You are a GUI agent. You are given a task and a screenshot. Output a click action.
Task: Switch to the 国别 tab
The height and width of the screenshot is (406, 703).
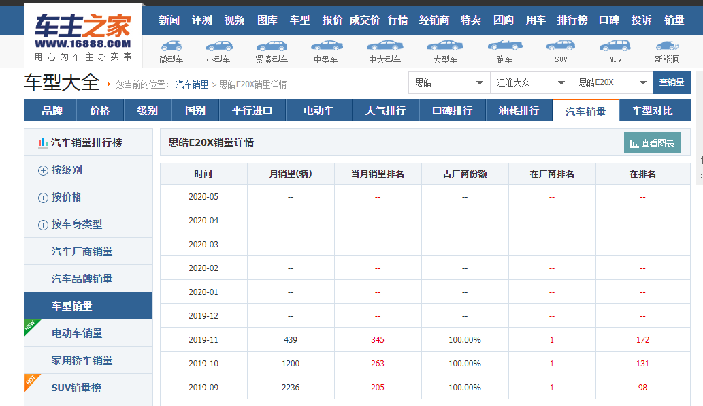pos(195,110)
